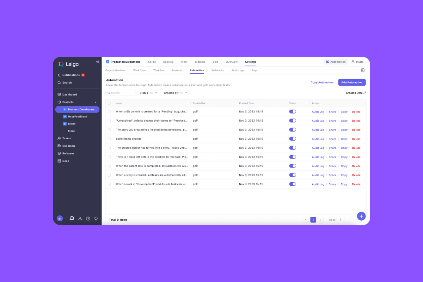This screenshot has height=282, width=423.
Task: Click the lightbulb tips icon
Action: [96, 219]
